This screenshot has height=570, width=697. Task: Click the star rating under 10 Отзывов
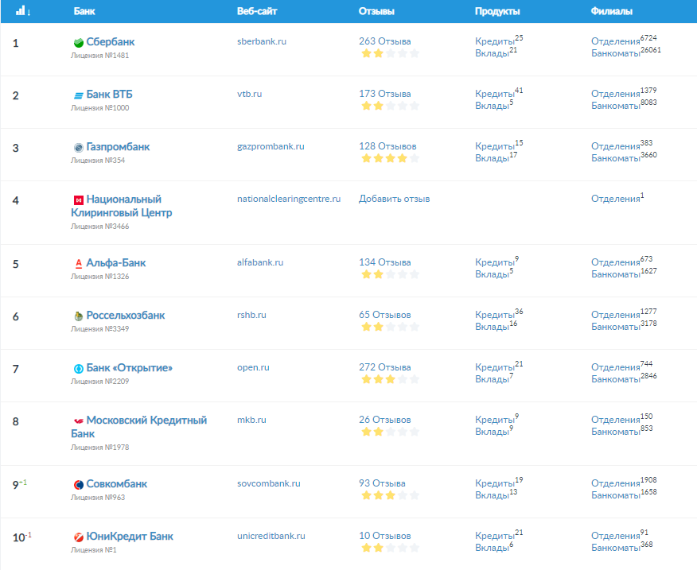pyautogui.click(x=390, y=549)
